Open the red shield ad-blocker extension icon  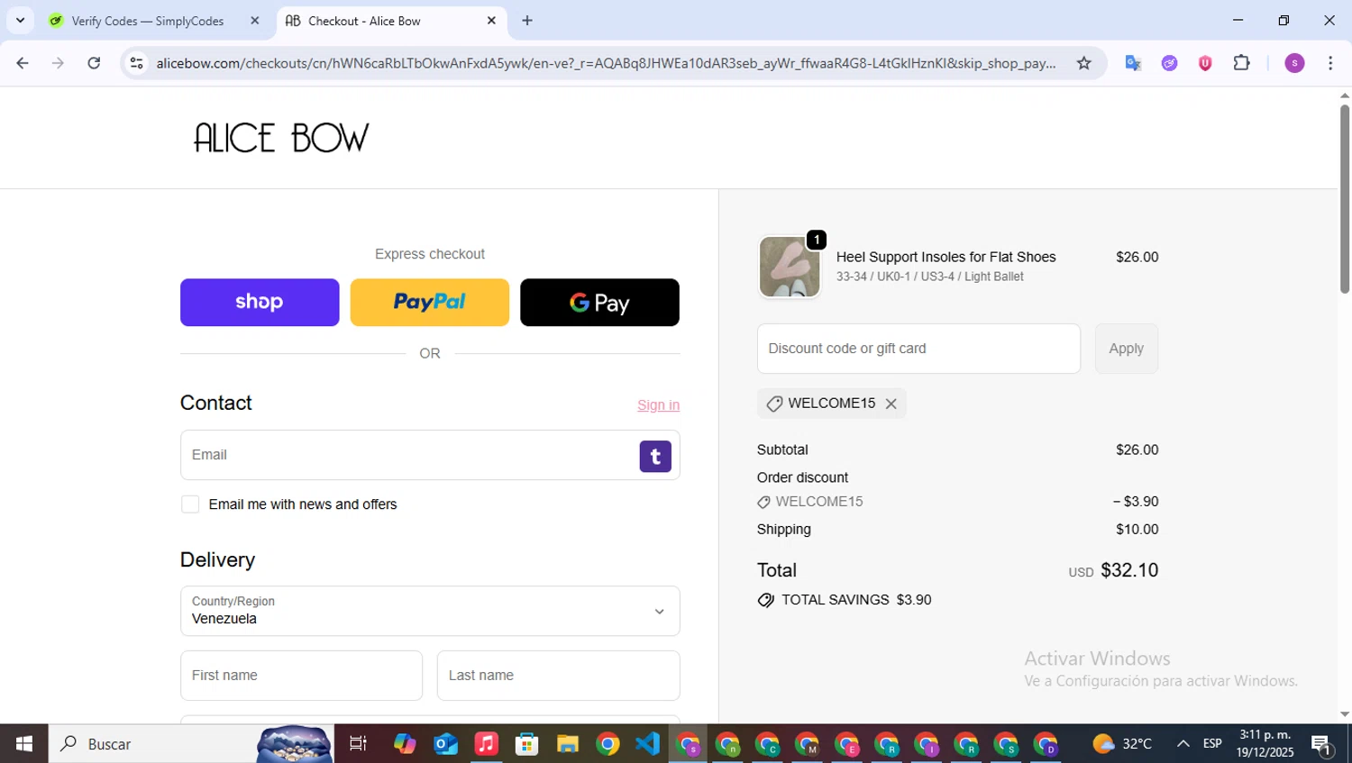point(1205,63)
